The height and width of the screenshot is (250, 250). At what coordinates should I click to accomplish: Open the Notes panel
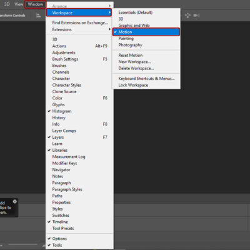(x=79, y=176)
